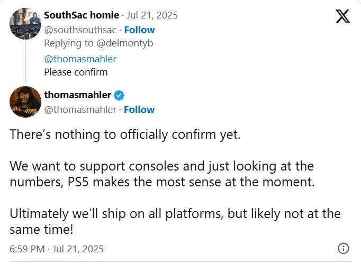Click the blue verified checkmark badge
The height and width of the screenshot is (265, 361).
coord(120,96)
